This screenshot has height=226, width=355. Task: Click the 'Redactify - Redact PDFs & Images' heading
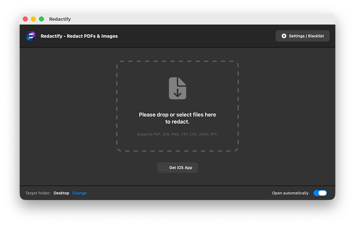tap(79, 36)
